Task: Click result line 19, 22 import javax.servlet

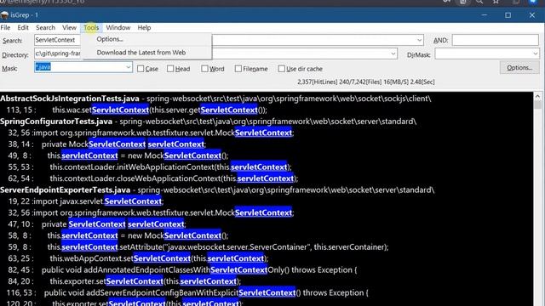Action: (86, 201)
